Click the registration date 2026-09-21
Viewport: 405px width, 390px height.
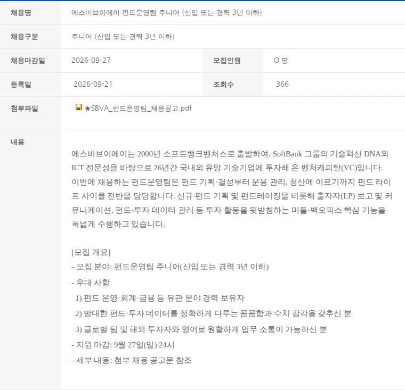click(93, 85)
